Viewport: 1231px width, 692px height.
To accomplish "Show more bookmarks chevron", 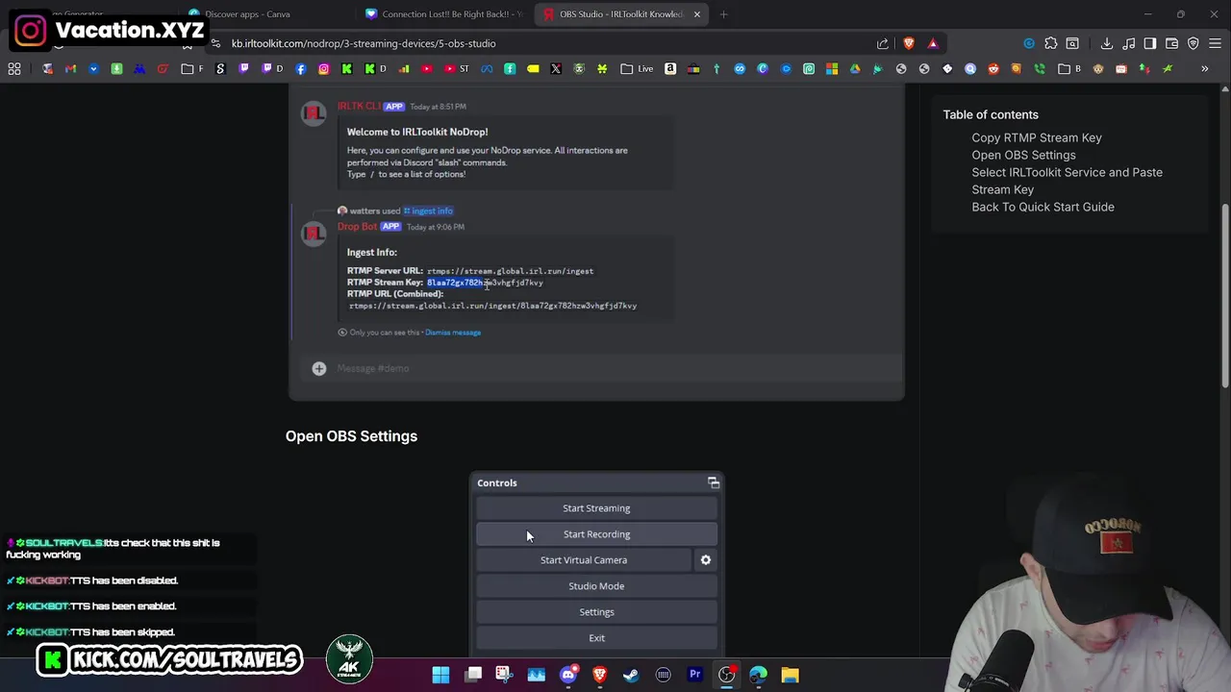I will 1205,69.
